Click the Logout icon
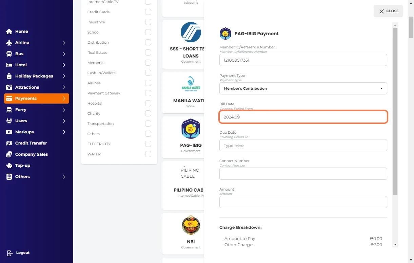 10,253
